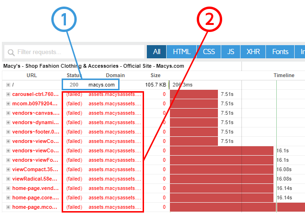
Task: Switch to the Fonts filter tab
Action: [280, 52]
